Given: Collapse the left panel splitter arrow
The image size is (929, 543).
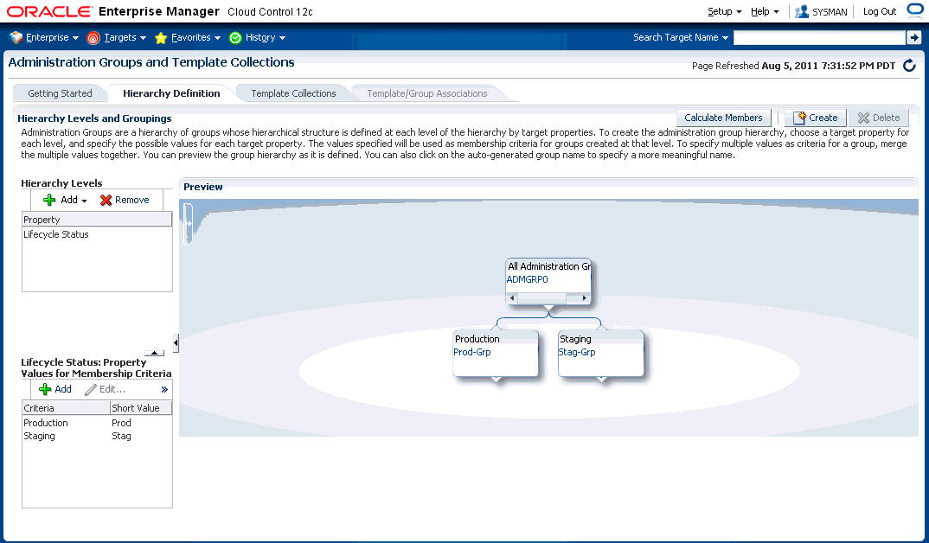Looking at the screenshot, I should pyautogui.click(x=176, y=343).
